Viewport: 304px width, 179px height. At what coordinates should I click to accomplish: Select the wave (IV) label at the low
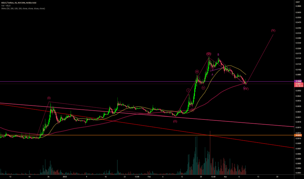[246, 89]
